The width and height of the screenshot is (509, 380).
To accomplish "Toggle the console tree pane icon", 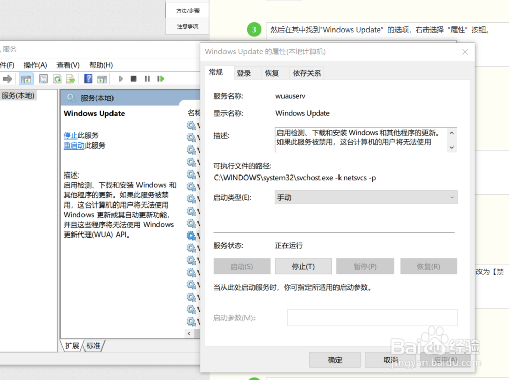I will click(x=26, y=79).
